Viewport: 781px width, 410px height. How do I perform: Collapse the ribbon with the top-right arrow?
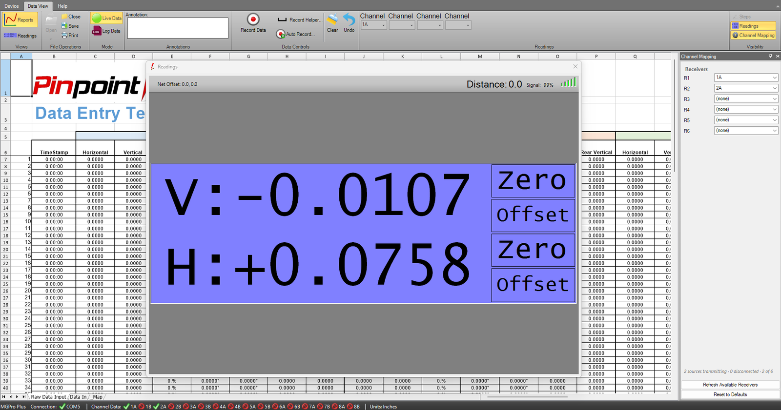(778, 6)
